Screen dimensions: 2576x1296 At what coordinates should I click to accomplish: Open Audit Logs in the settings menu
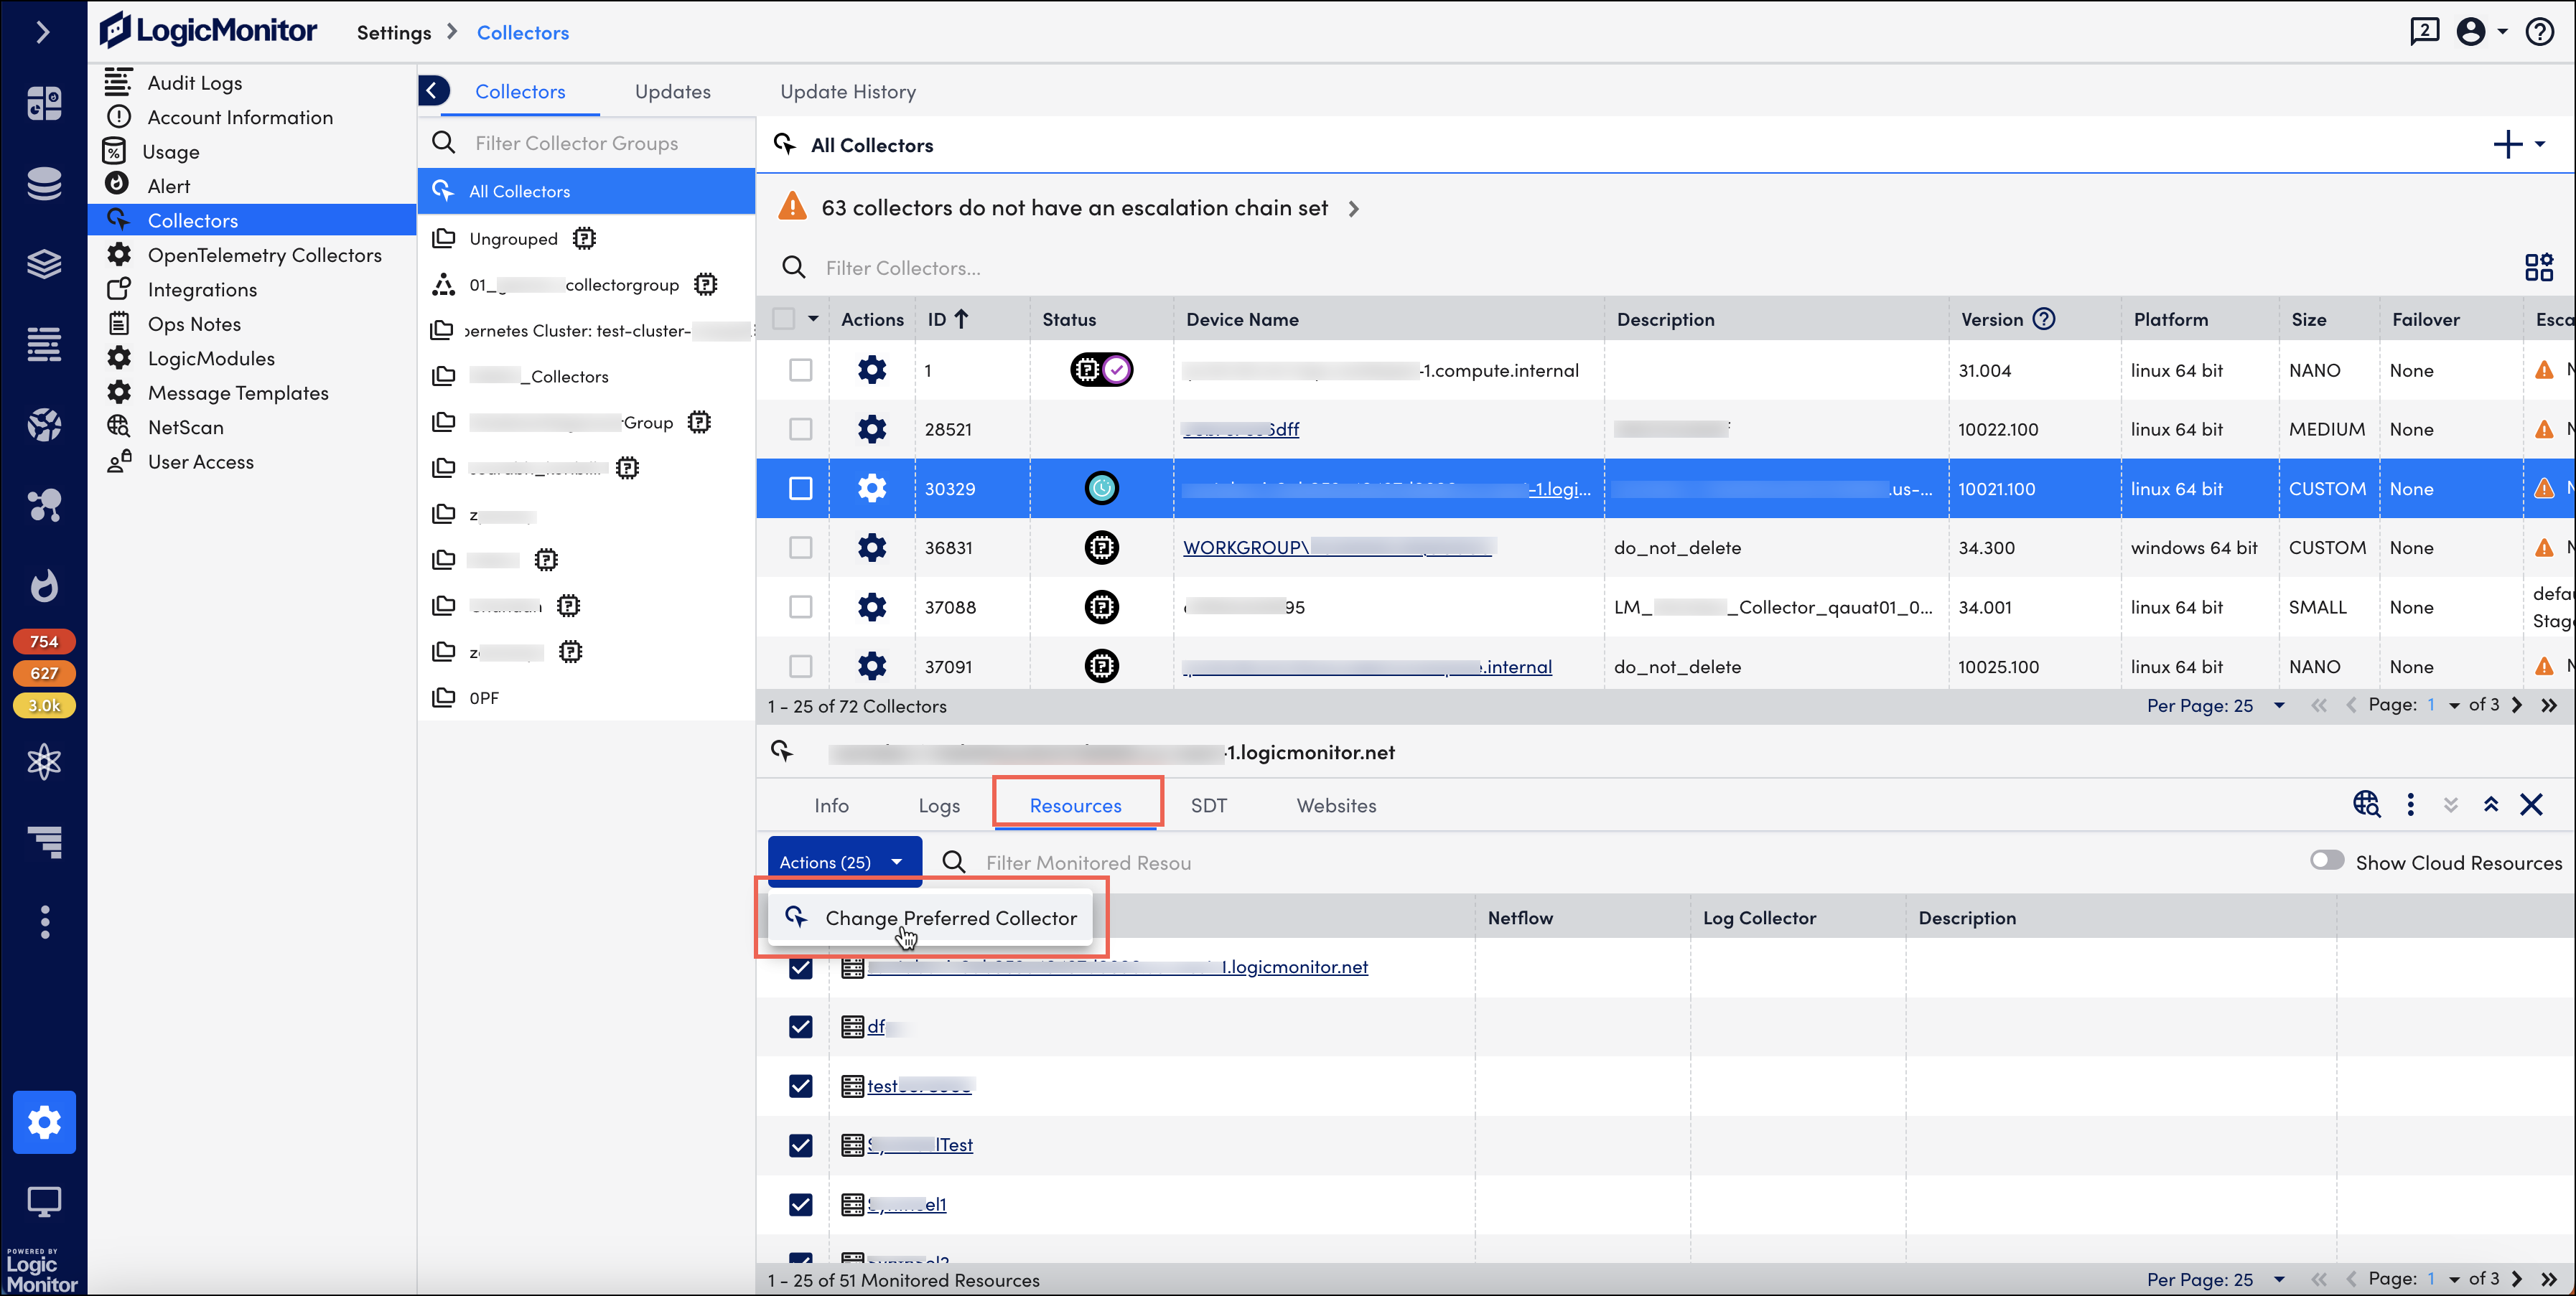[x=195, y=83]
